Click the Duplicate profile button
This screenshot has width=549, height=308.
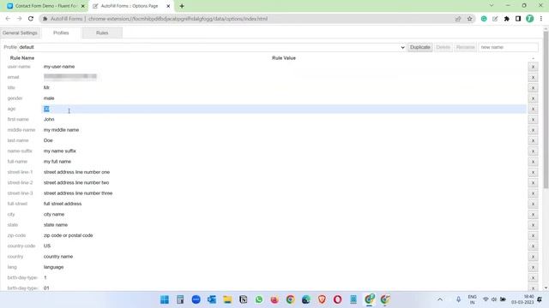click(x=419, y=47)
